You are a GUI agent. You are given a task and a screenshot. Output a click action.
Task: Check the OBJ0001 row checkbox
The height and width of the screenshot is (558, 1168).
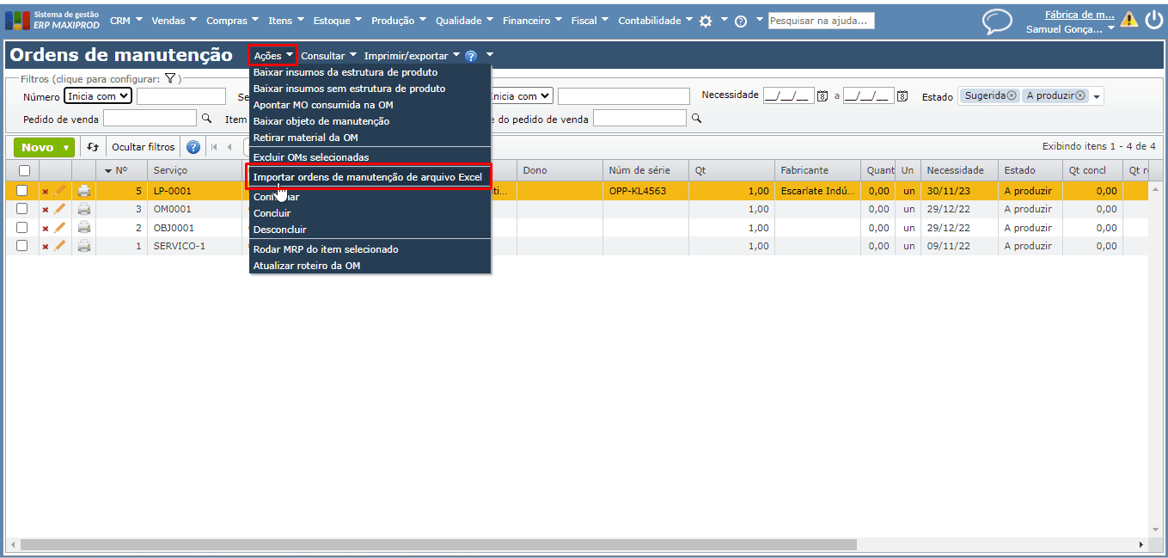coord(22,228)
